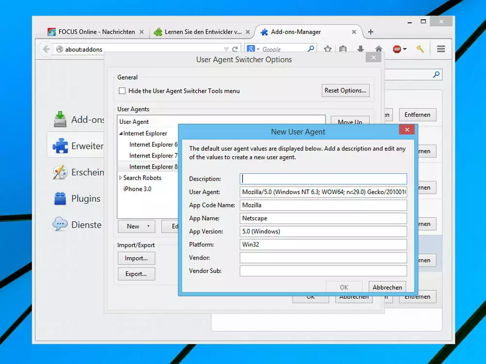
Task: Click the bookmark star icon
Action: (x=328, y=49)
